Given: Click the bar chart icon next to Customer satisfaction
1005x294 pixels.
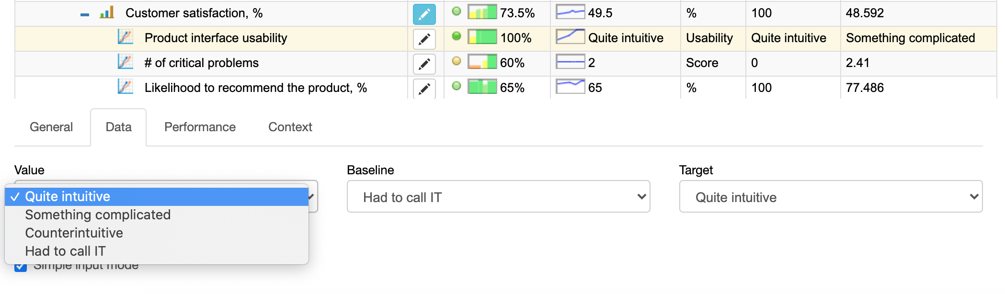Looking at the screenshot, I should [x=106, y=12].
